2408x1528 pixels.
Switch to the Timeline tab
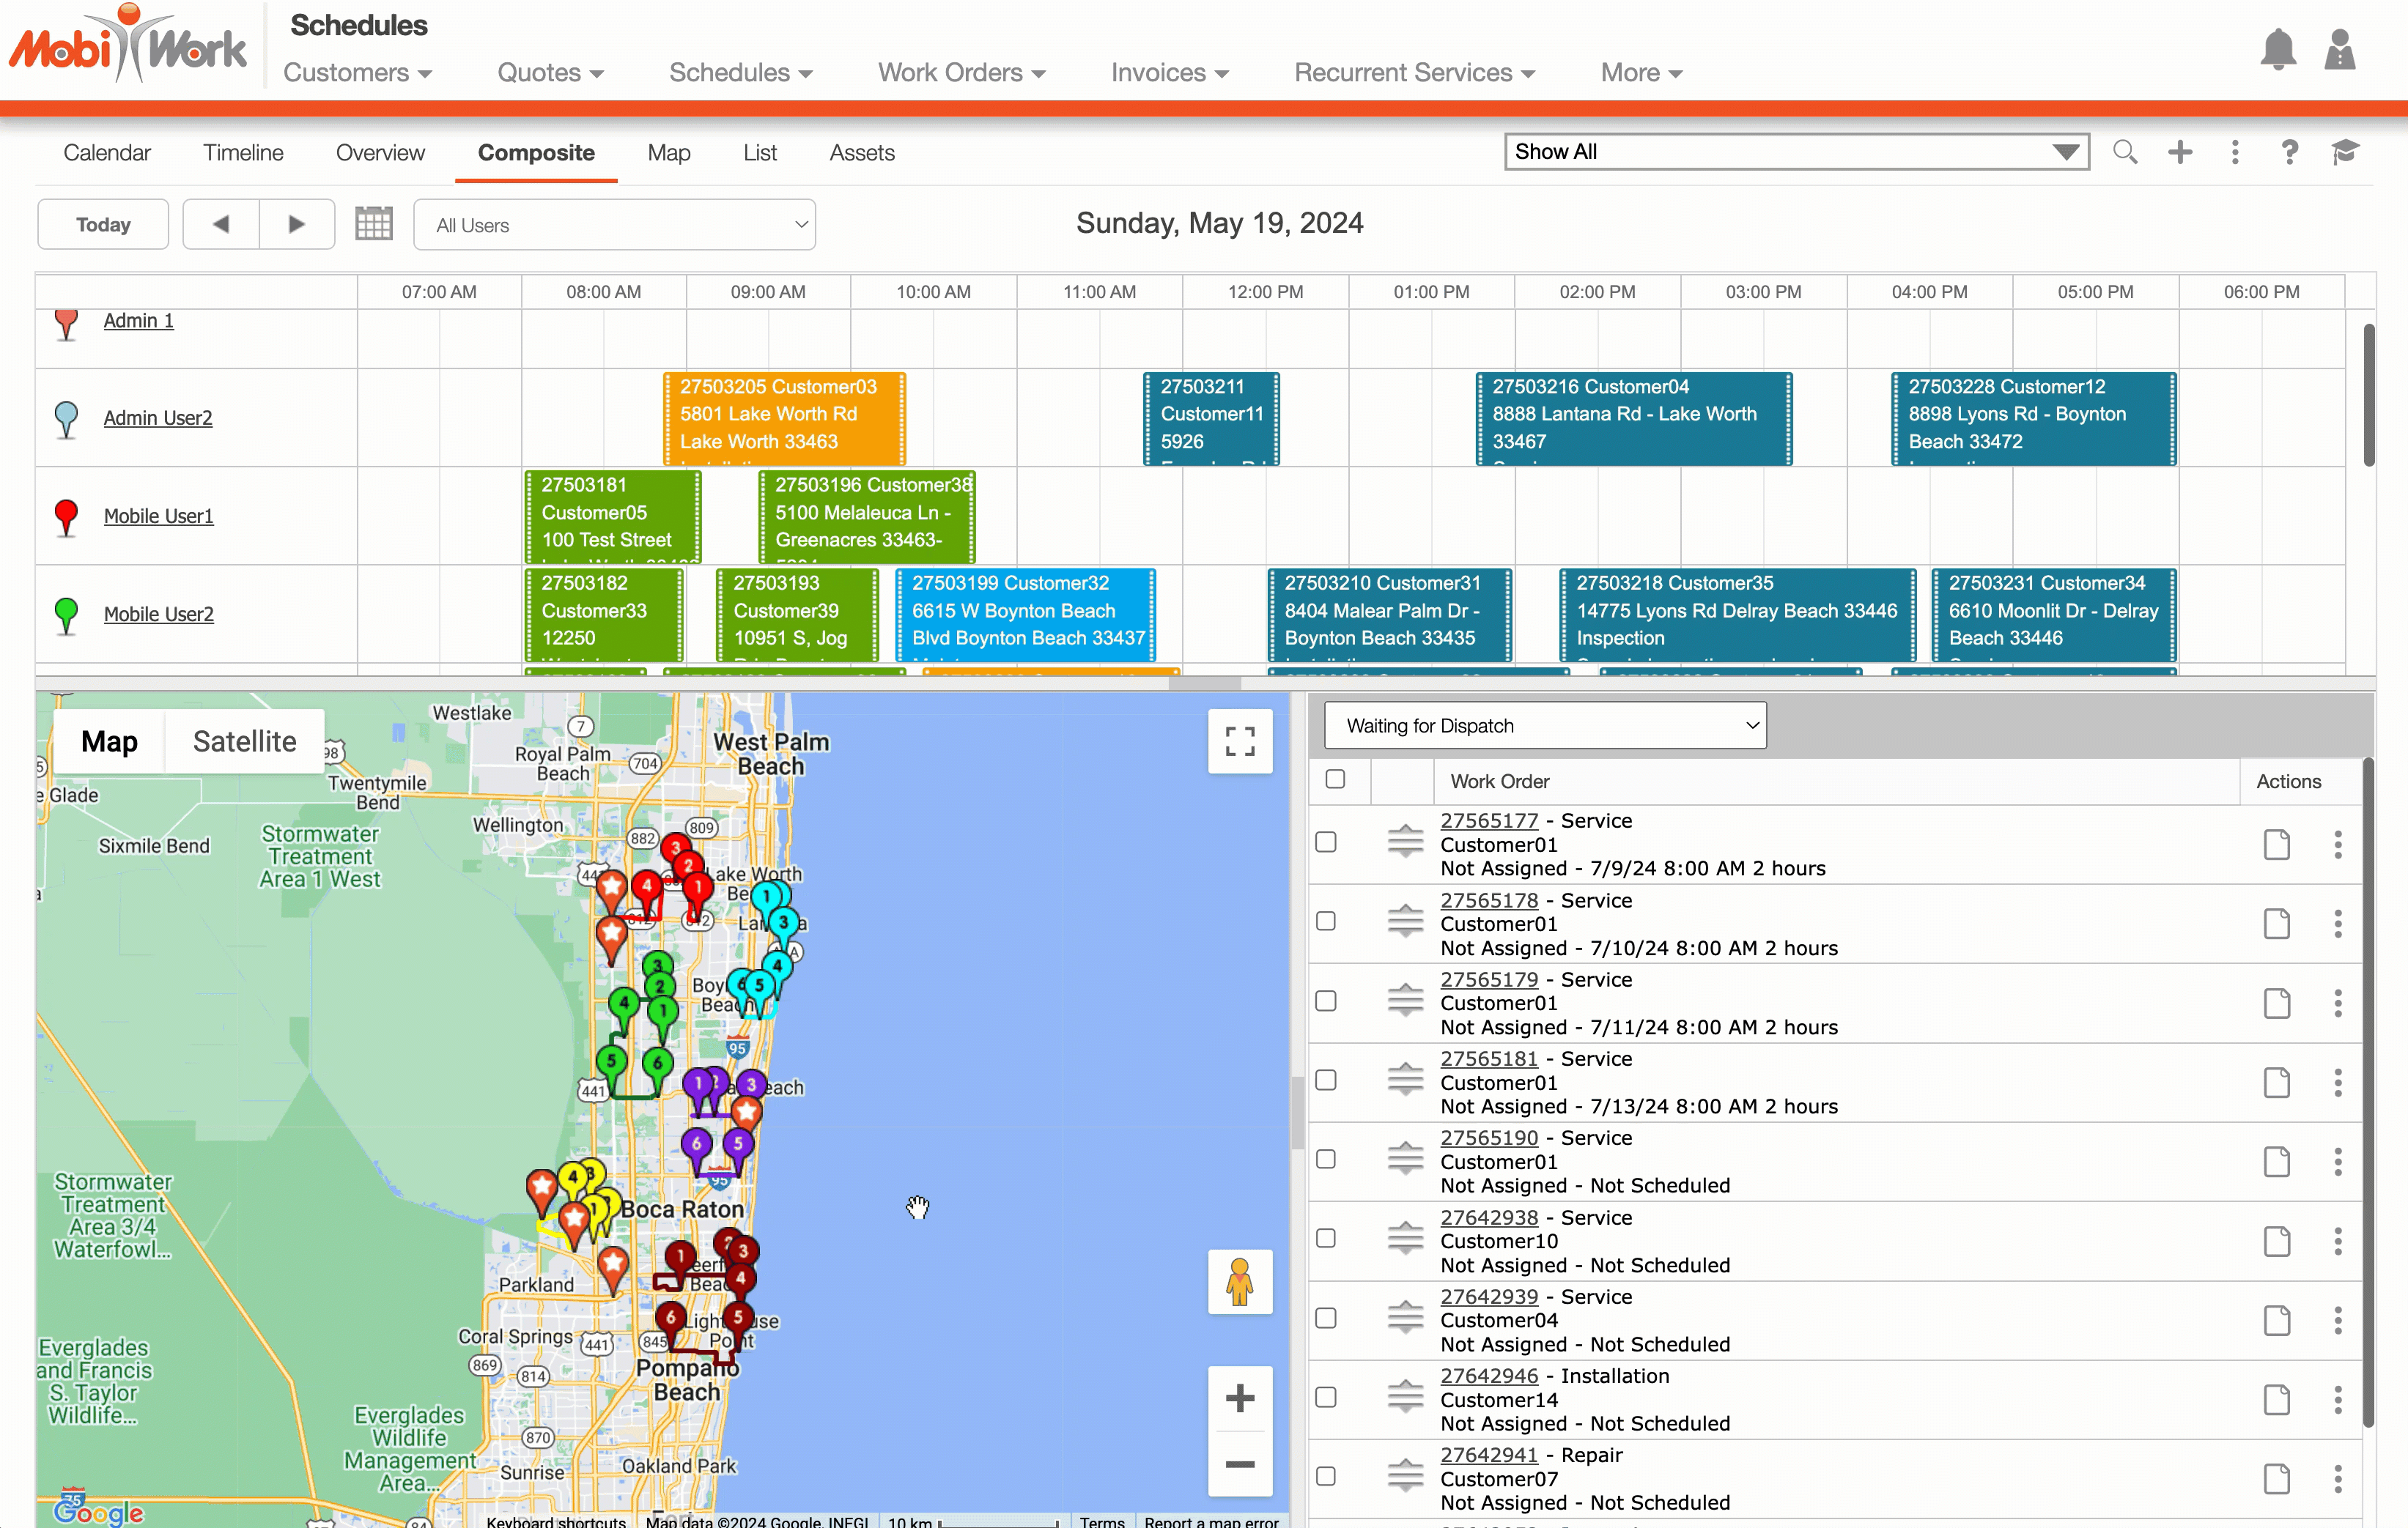243,153
